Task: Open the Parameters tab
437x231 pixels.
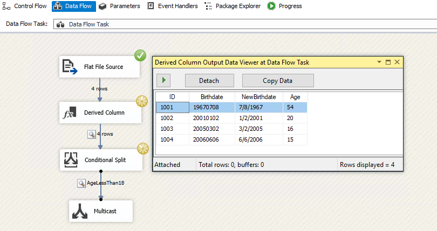Action: pyautogui.click(x=119, y=6)
